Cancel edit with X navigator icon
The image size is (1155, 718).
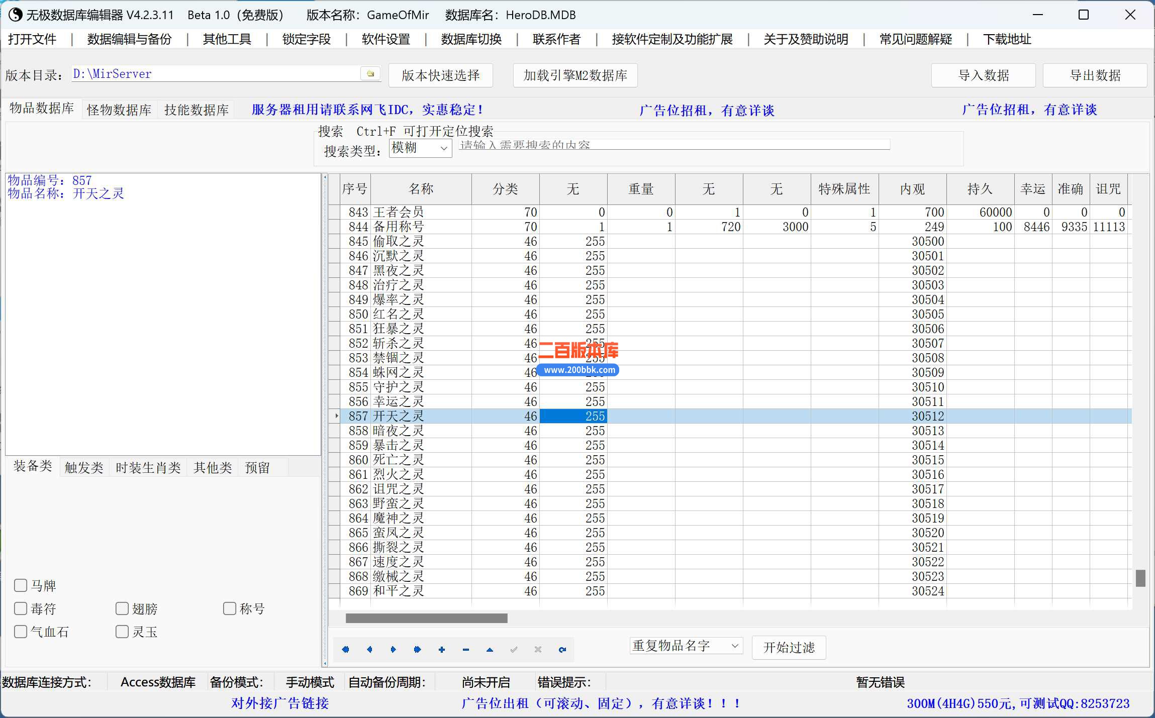point(538,650)
